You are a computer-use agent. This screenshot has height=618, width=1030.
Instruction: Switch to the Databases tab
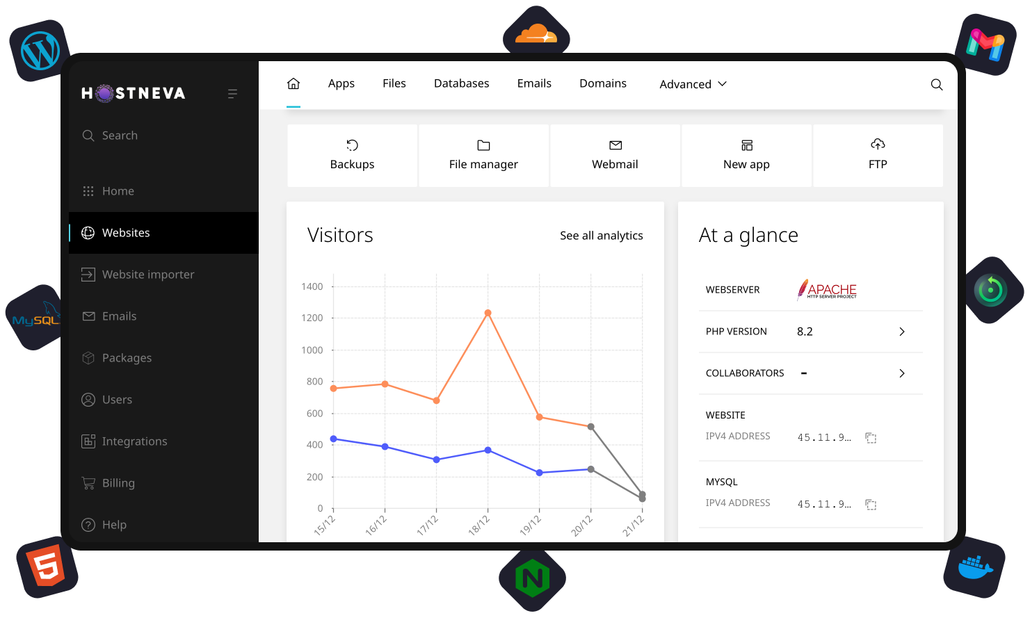pyautogui.click(x=461, y=83)
